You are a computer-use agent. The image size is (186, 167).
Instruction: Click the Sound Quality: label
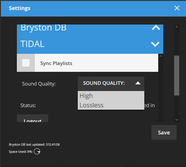[39, 84]
